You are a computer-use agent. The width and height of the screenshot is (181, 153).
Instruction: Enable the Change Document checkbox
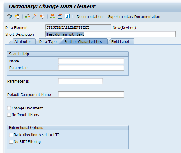pyautogui.click(x=9, y=108)
